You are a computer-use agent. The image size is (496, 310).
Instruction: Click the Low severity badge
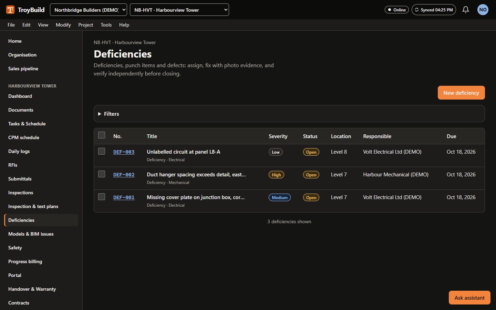point(276,152)
